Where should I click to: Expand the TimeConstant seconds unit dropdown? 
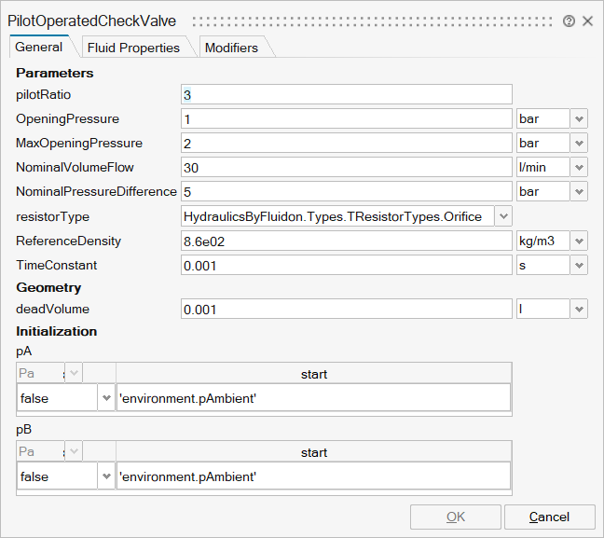579,265
